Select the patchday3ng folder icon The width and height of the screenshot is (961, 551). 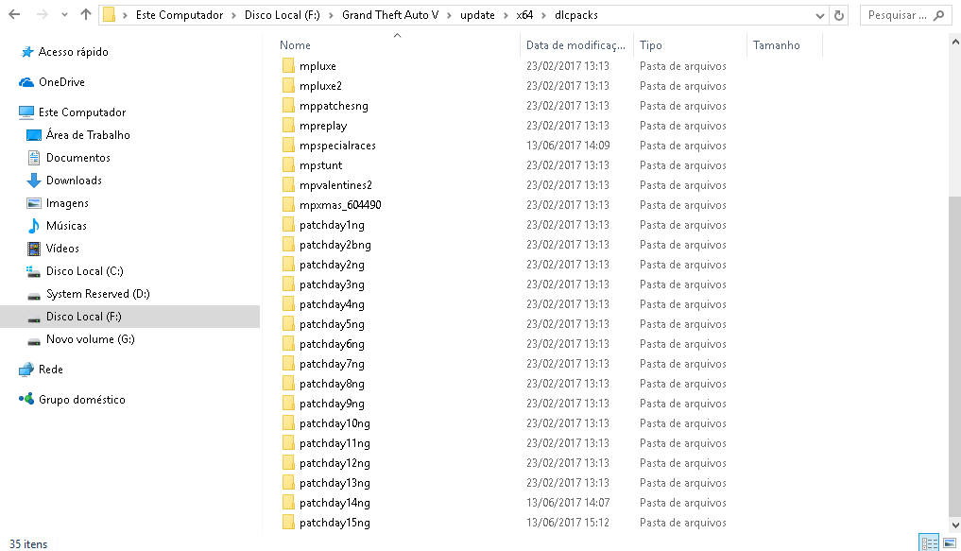(288, 284)
